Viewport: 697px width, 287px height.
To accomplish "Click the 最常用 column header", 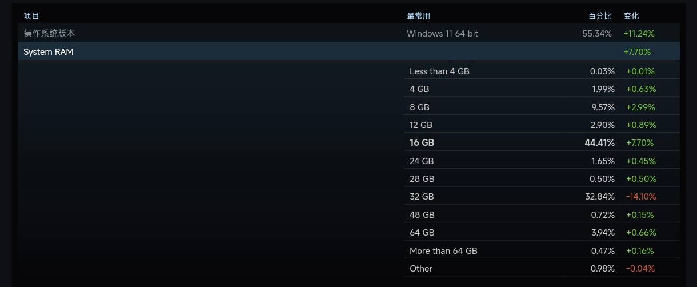I will [x=418, y=16].
